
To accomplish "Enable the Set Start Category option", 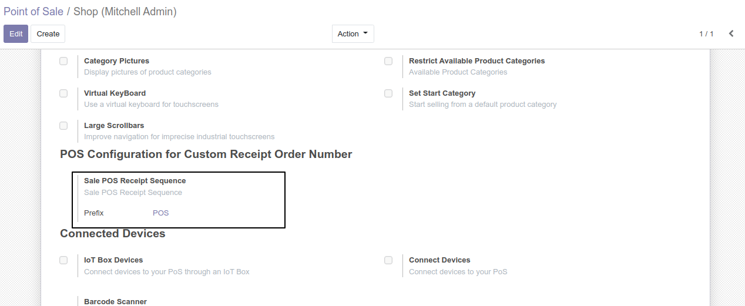I will [388, 93].
